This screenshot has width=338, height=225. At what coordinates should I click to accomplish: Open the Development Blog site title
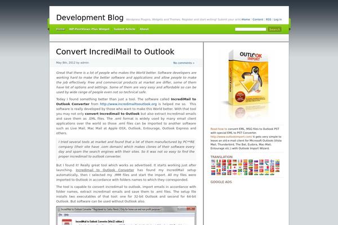click(90, 17)
